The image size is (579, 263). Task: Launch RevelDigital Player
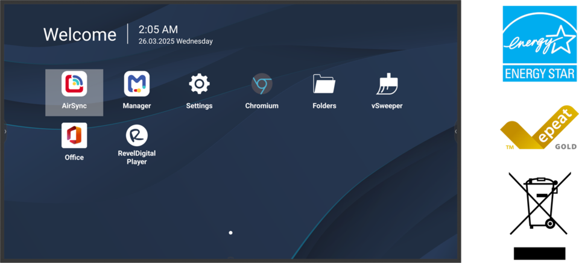coord(137,136)
